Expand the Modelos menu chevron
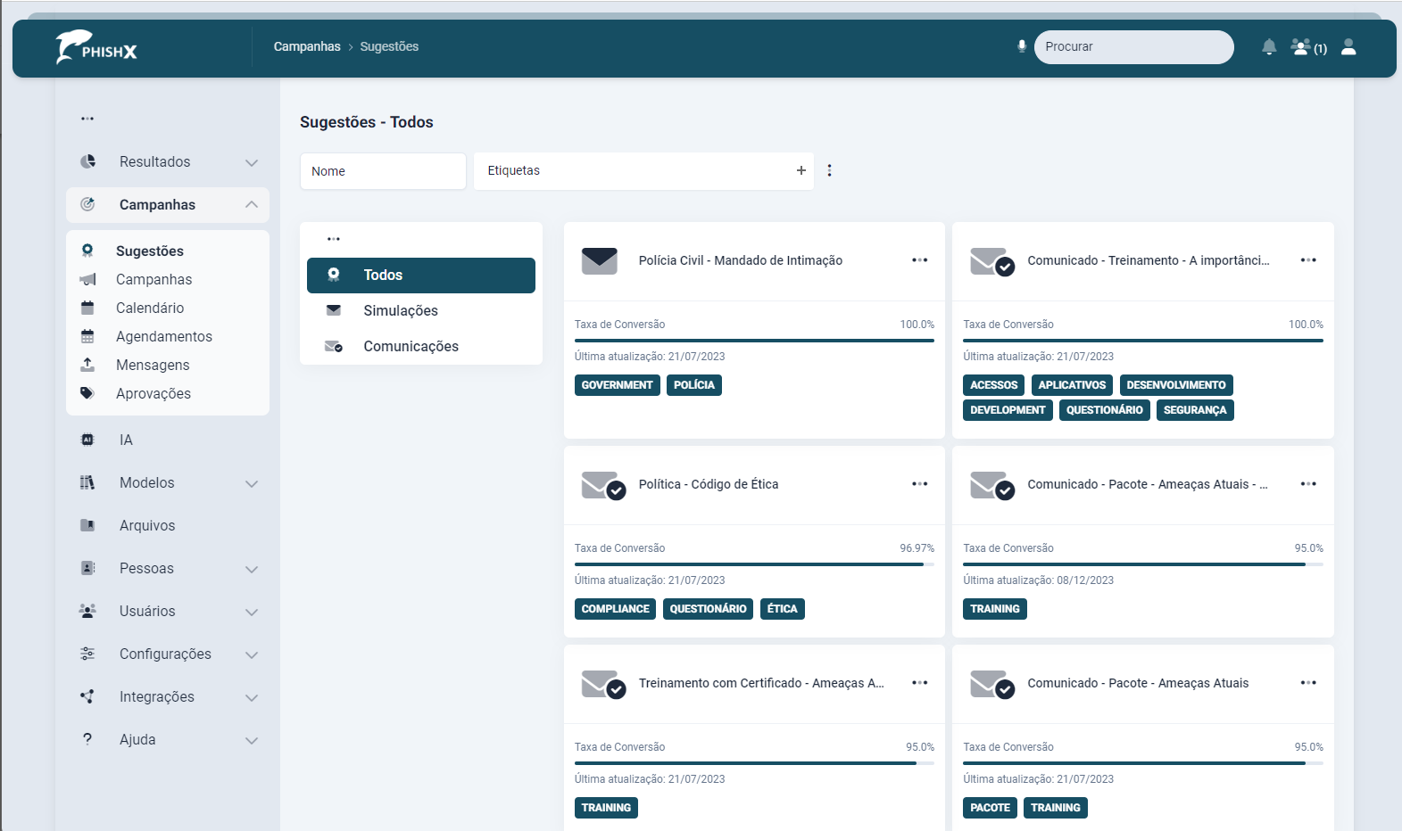Screen dimensions: 1402x831 252,483
